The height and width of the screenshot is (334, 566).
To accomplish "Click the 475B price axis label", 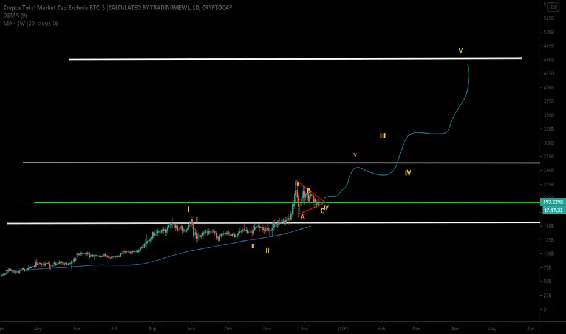I will [x=548, y=46].
